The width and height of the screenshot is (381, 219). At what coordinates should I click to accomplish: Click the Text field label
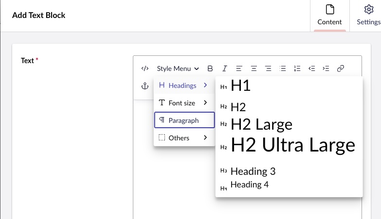click(27, 61)
